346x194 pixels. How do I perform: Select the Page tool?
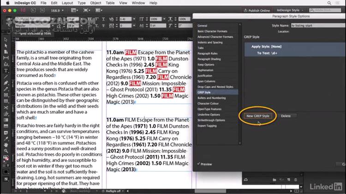click(x=6, y=51)
